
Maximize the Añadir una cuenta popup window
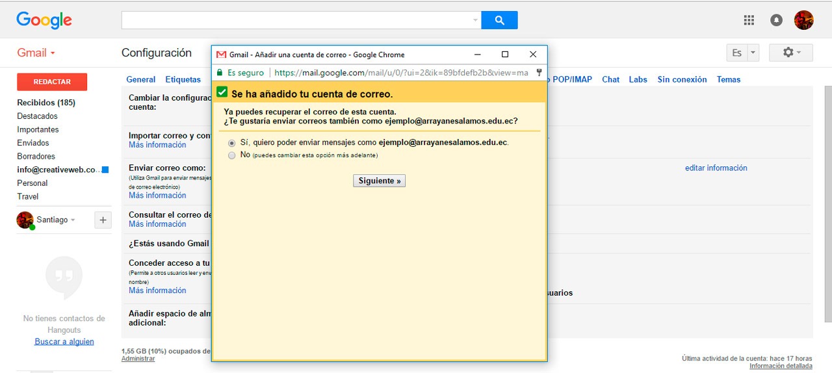coord(505,55)
